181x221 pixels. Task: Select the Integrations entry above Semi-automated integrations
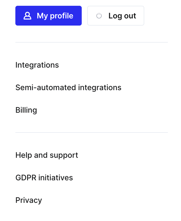[37, 65]
